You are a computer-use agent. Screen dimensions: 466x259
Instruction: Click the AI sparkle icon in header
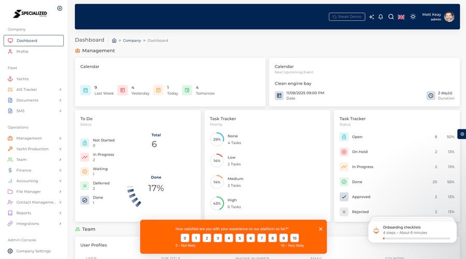371,17
